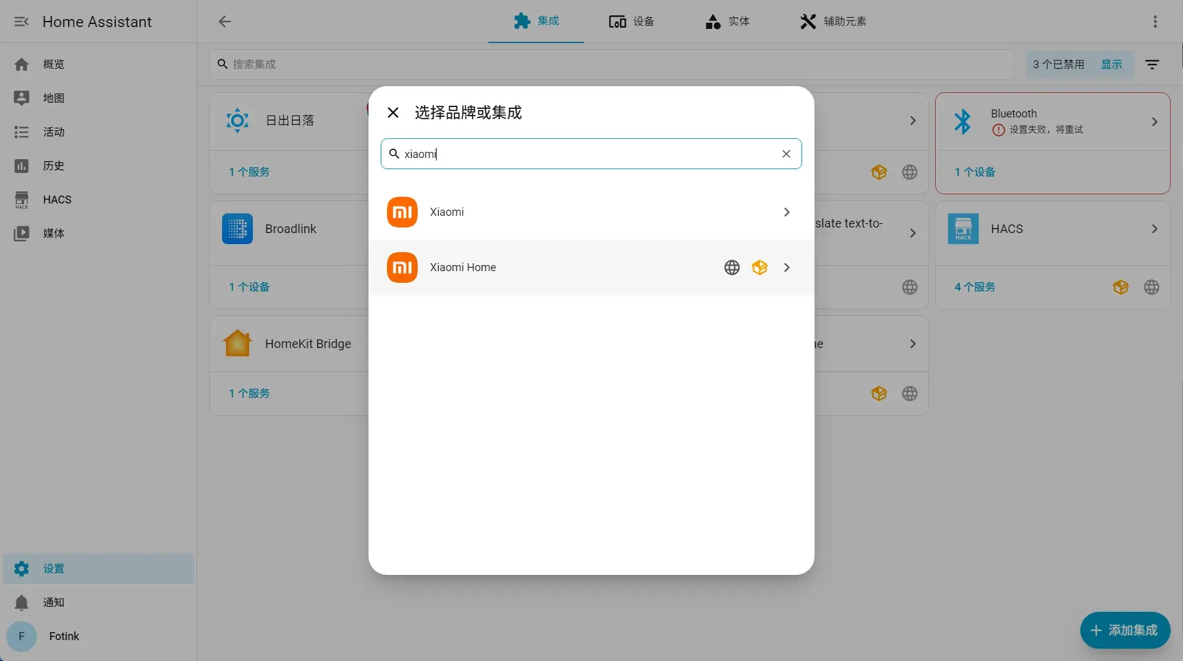Screen dimensions: 1183x661
Task: Focus the 搜索集成 search field
Action: (x=611, y=64)
